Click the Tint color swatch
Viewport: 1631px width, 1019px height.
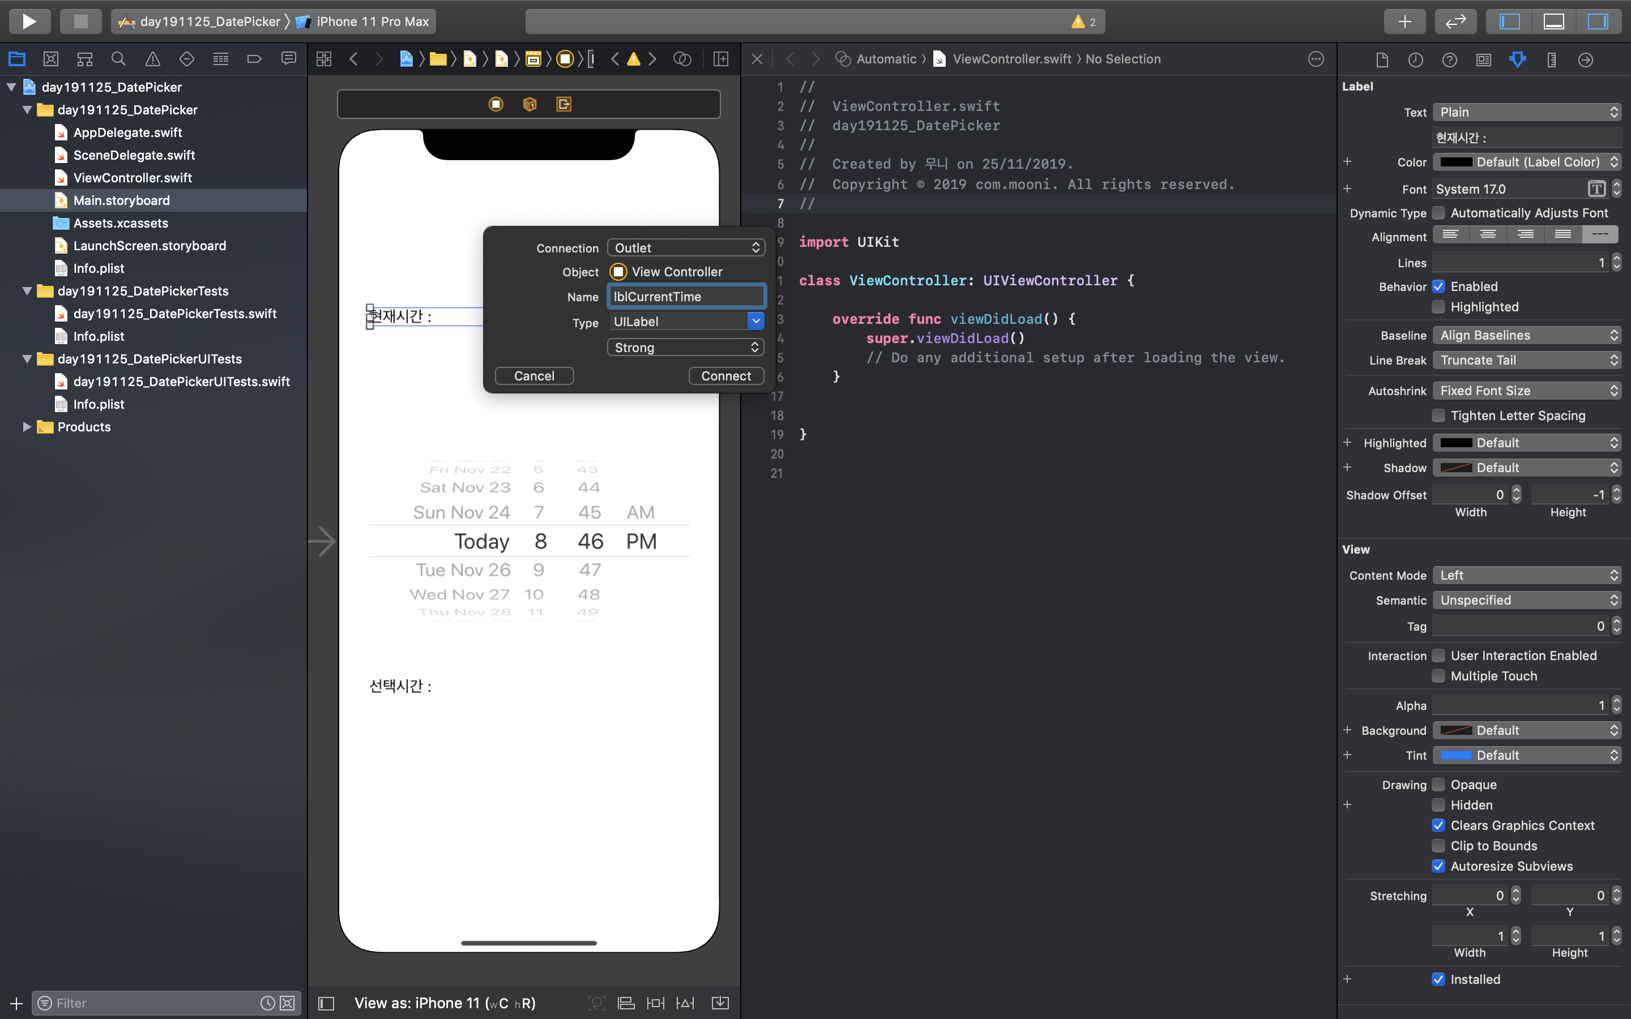pyautogui.click(x=1456, y=755)
